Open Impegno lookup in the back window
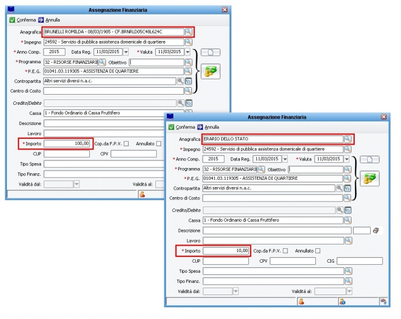Viewport: 401px width, 319px height. [188, 42]
